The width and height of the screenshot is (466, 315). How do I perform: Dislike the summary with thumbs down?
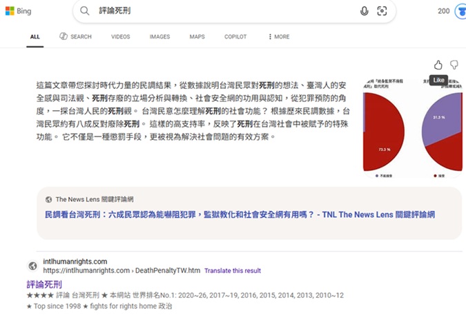tap(454, 65)
